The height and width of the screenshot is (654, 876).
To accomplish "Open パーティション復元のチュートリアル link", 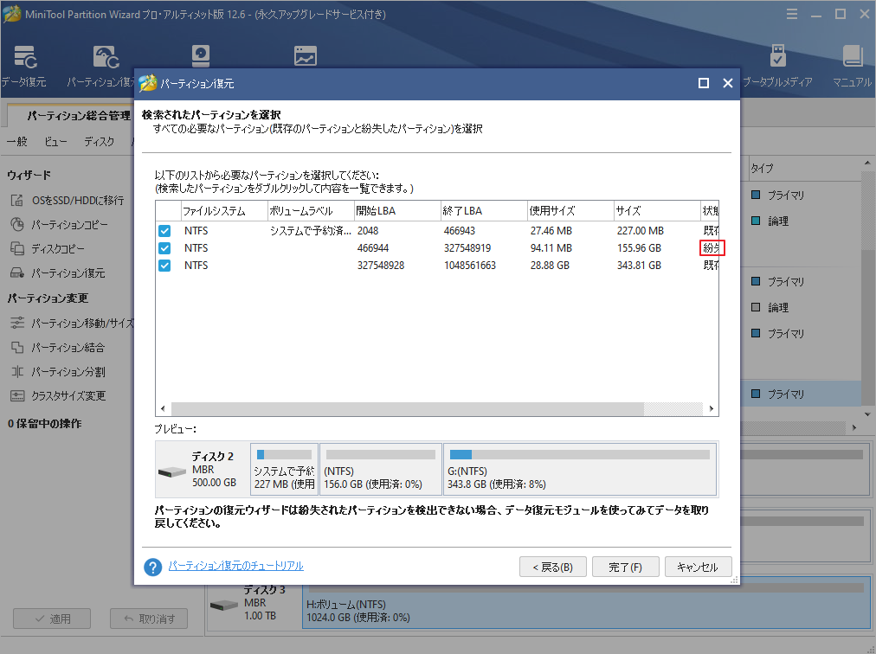I will click(x=235, y=566).
